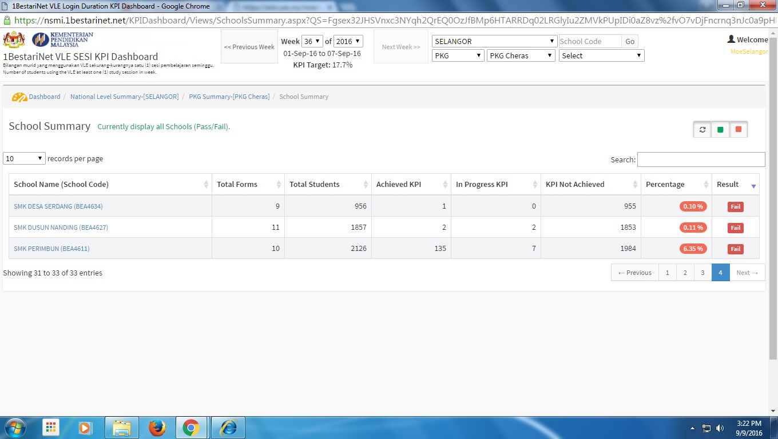Open SMK DESA SERDANG (BEA4634) school link
The height and width of the screenshot is (439, 778).
(x=58, y=206)
